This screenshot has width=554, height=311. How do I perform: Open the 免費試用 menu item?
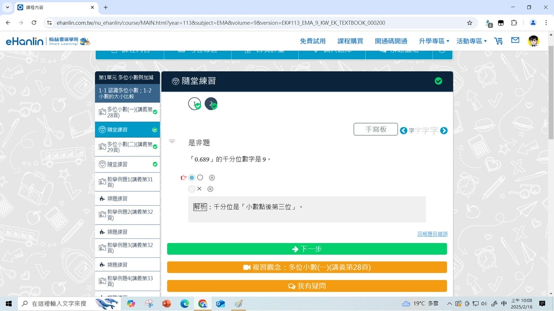[312, 41]
